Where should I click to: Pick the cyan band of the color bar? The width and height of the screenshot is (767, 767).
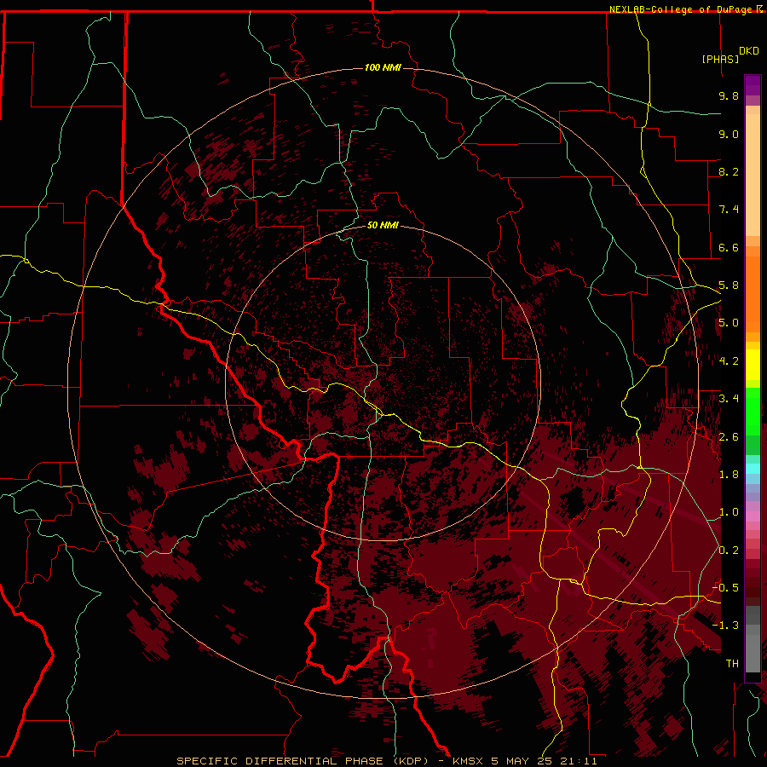pyautogui.click(x=753, y=469)
